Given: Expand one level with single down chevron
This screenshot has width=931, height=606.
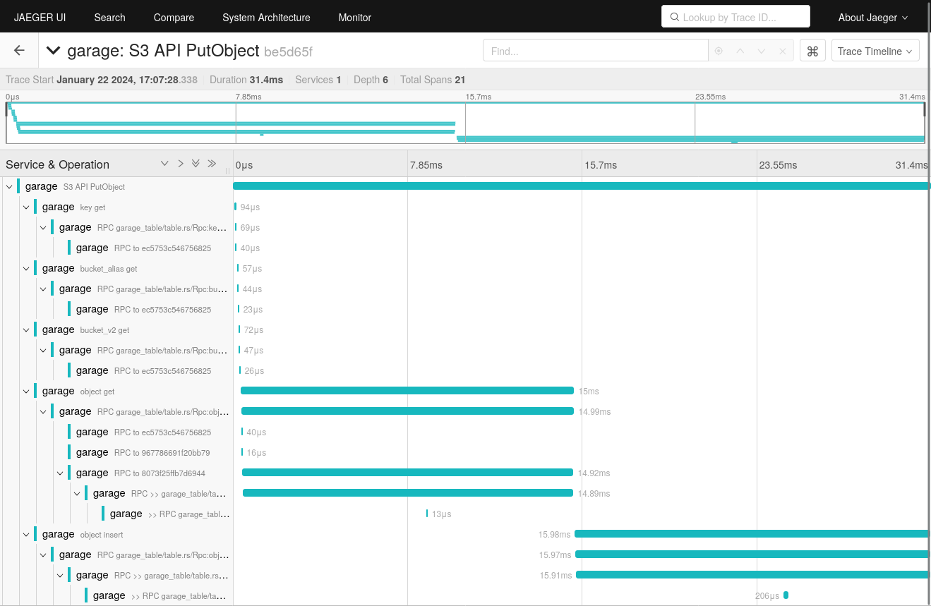Looking at the screenshot, I should click(x=164, y=164).
